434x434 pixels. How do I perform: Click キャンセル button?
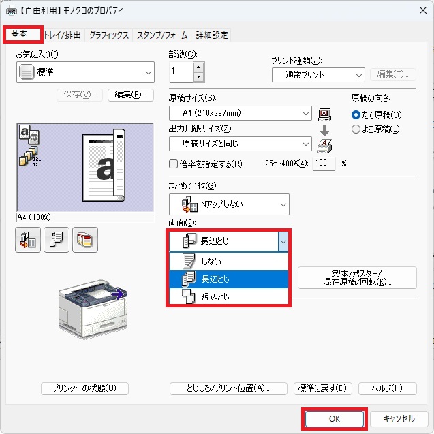(399, 418)
